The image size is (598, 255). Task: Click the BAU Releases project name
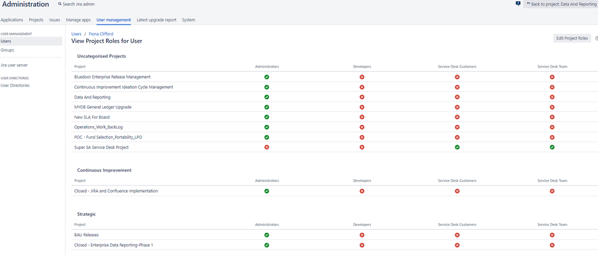point(86,235)
